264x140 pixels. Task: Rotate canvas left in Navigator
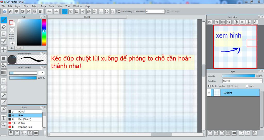pyautogui.click(x=236, y=22)
